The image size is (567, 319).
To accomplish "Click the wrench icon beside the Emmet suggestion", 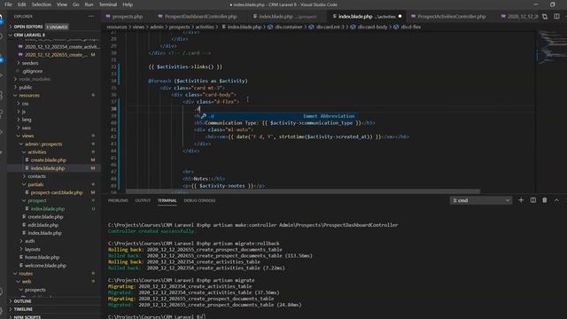I will tap(204, 116).
